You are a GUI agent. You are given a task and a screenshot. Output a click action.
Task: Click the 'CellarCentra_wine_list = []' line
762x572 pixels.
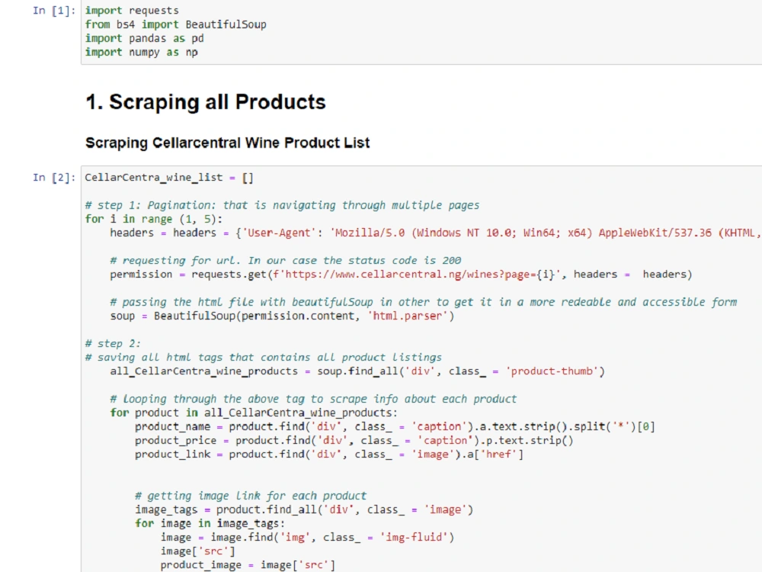169,178
